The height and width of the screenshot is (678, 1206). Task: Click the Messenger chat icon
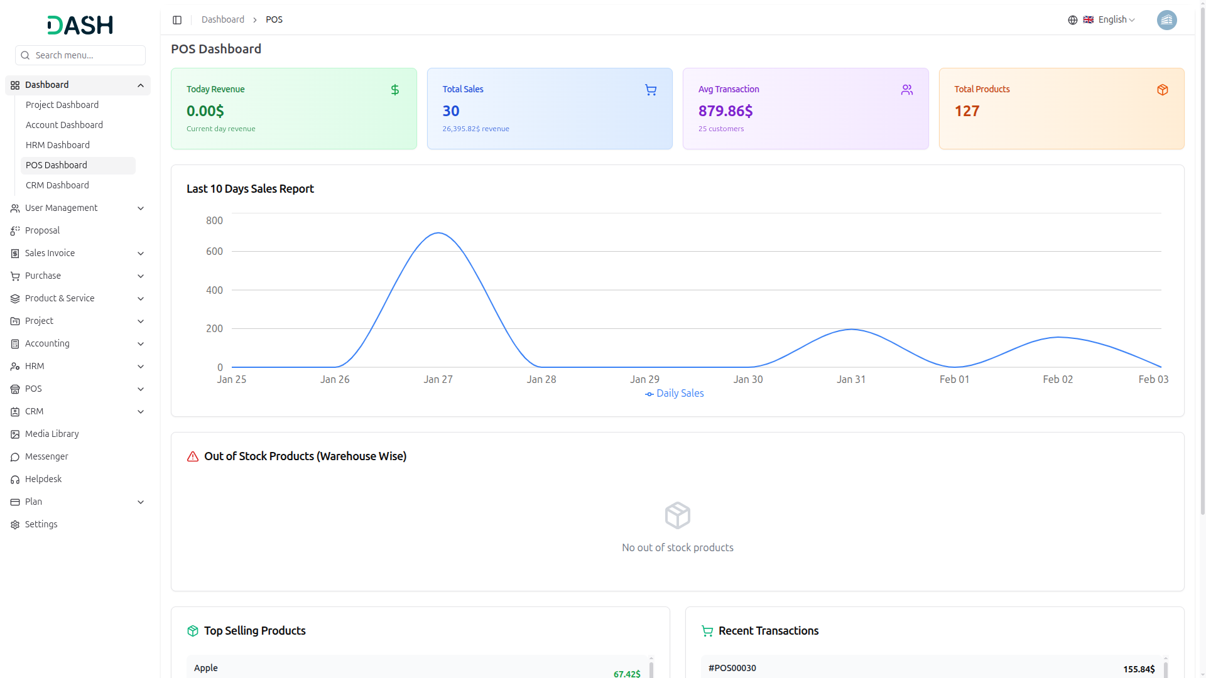(15, 457)
